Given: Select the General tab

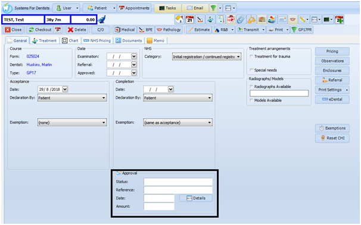Looking at the screenshot, I should pos(17,40).
